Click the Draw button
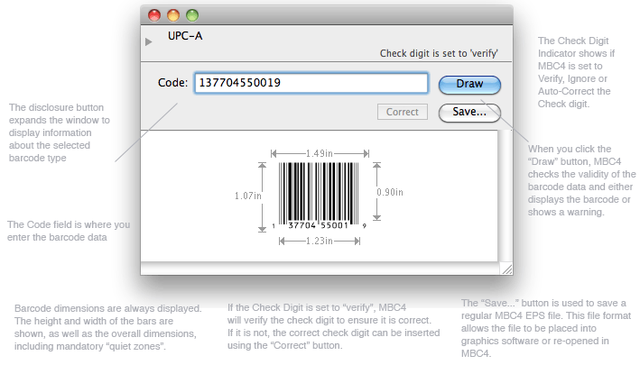The width and height of the screenshot is (640, 383). (469, 85)
